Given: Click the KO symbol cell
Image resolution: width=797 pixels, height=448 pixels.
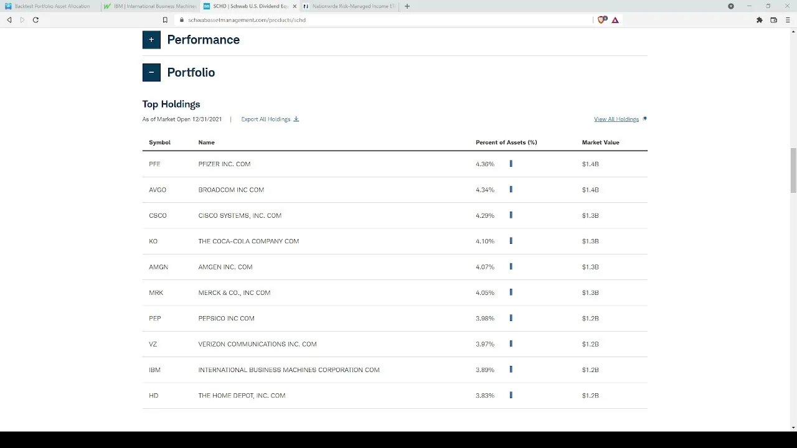Looking at the screenshot, I should coord(153,241).
